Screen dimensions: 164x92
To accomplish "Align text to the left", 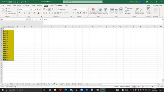I will coord(44,13).
